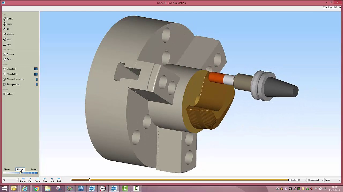The width and height of the screenshot is (343, 192).
Task: Open the Section Off dropdown
Action: point(298,180)
